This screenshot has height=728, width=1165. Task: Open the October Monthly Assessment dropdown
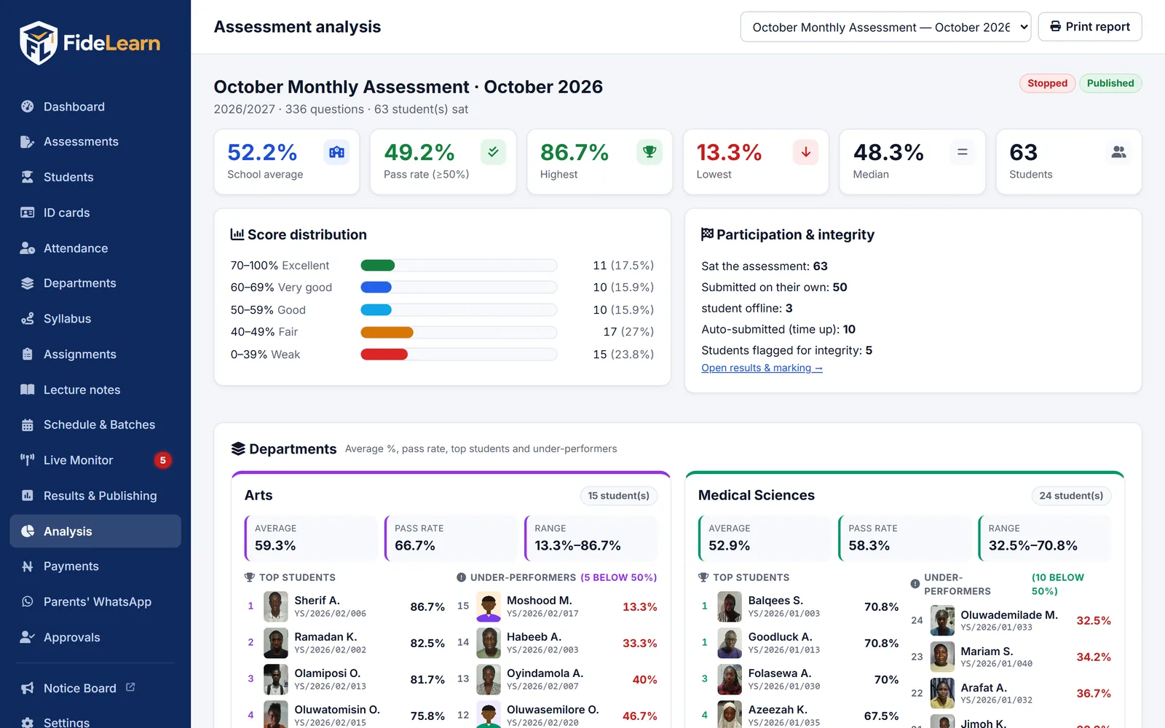tap(885, 27)
